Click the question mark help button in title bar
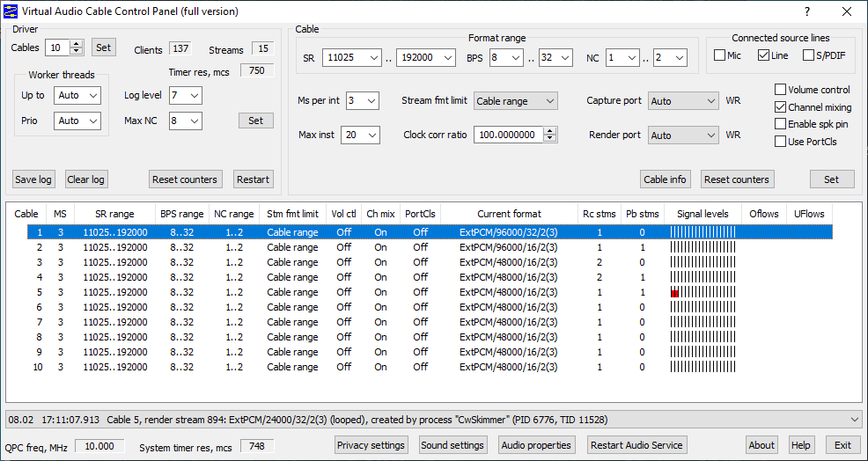This screenshot has width=868, height=461. click(x=807, y=11)
